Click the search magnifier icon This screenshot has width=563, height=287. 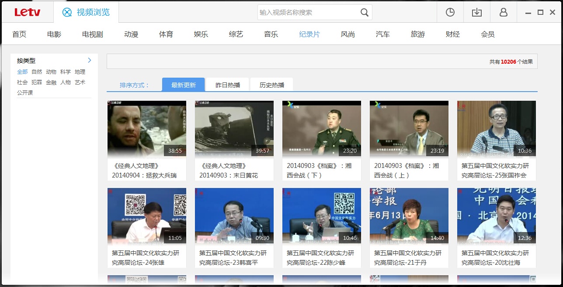364,12
